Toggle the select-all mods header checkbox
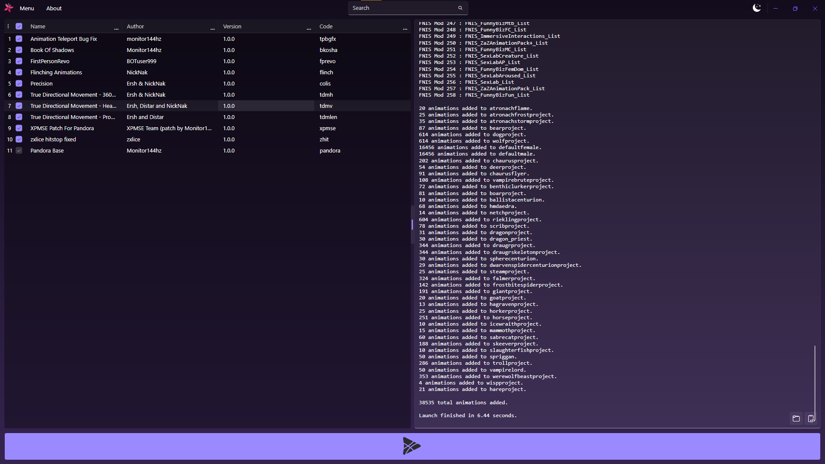The height and width of the screenshot is (464, 825). (x=19, y=26)
